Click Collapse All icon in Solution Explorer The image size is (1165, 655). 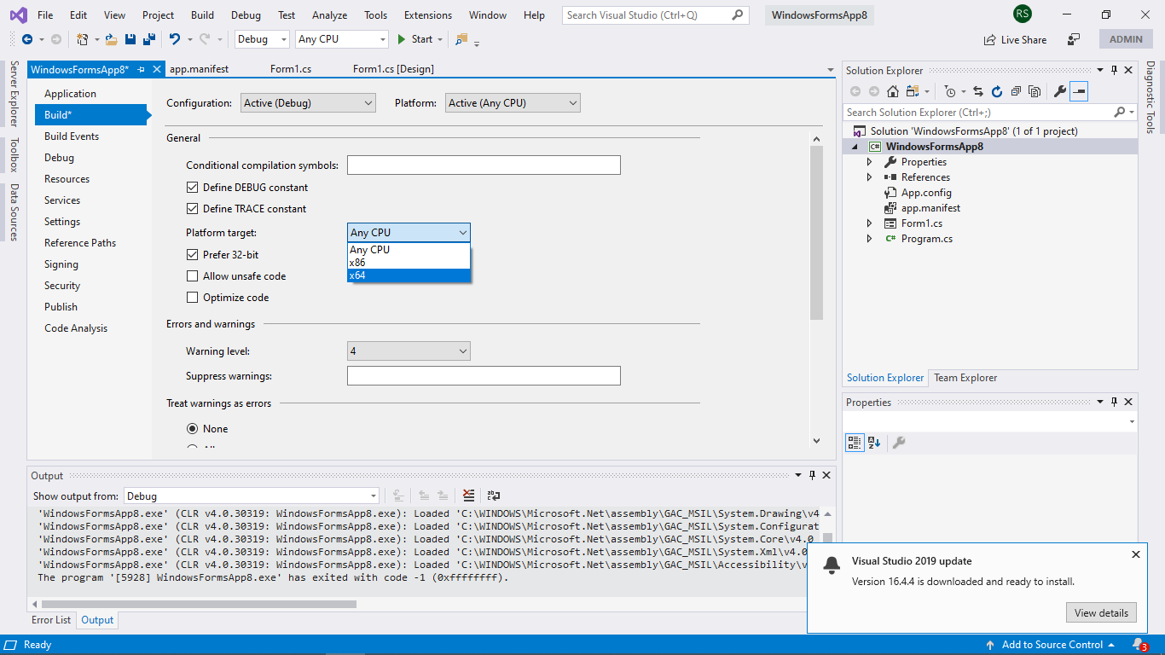click(x=1016, y=91)
